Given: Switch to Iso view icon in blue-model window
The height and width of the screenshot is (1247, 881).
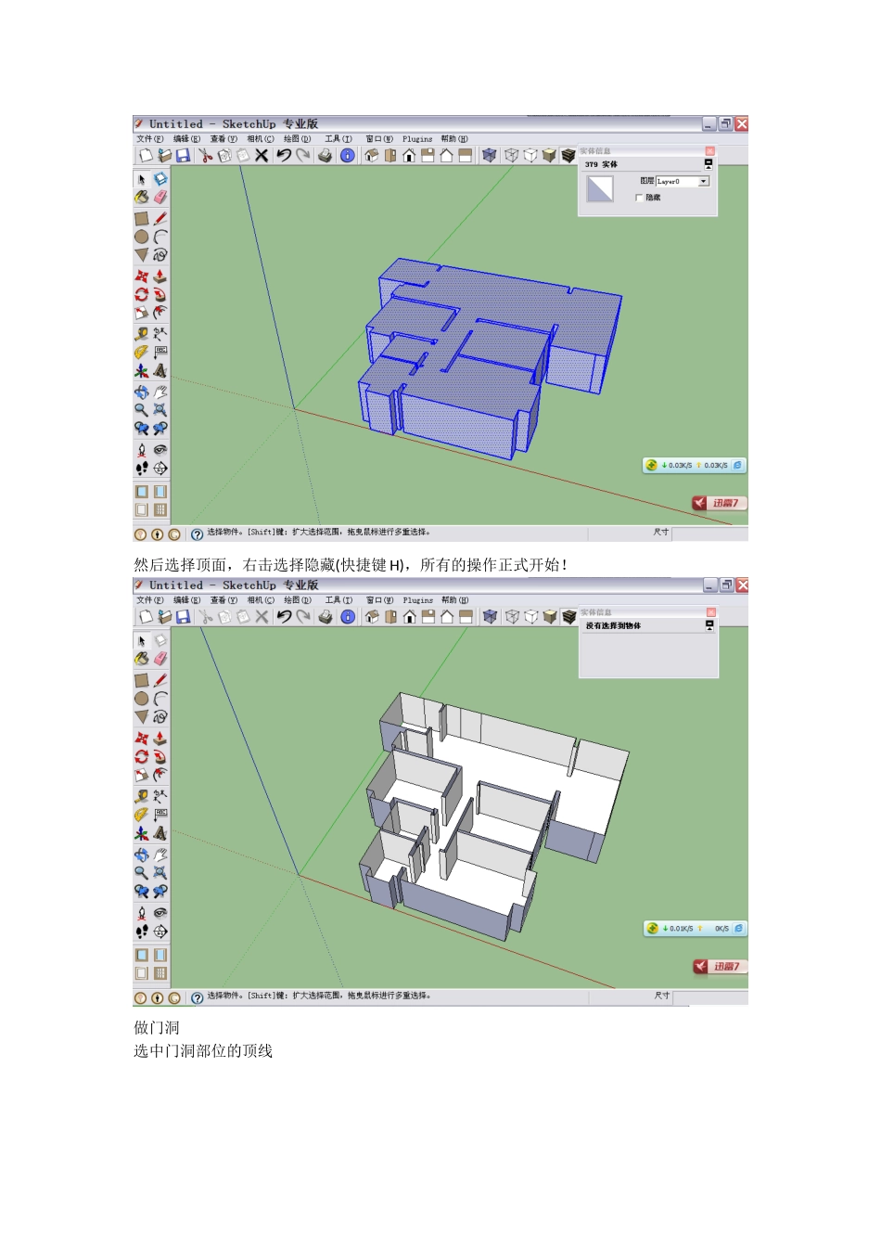Looking at the screenshot, I should point(371,156).
